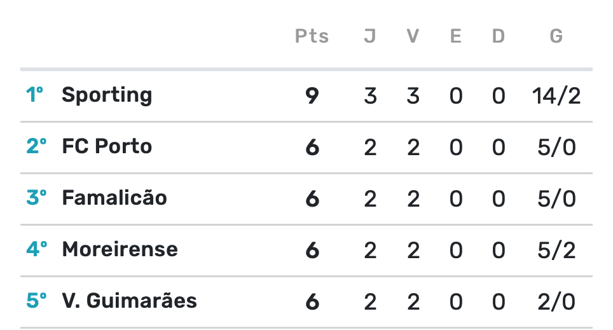Click Sporting's 9 points value

[312, 96]
